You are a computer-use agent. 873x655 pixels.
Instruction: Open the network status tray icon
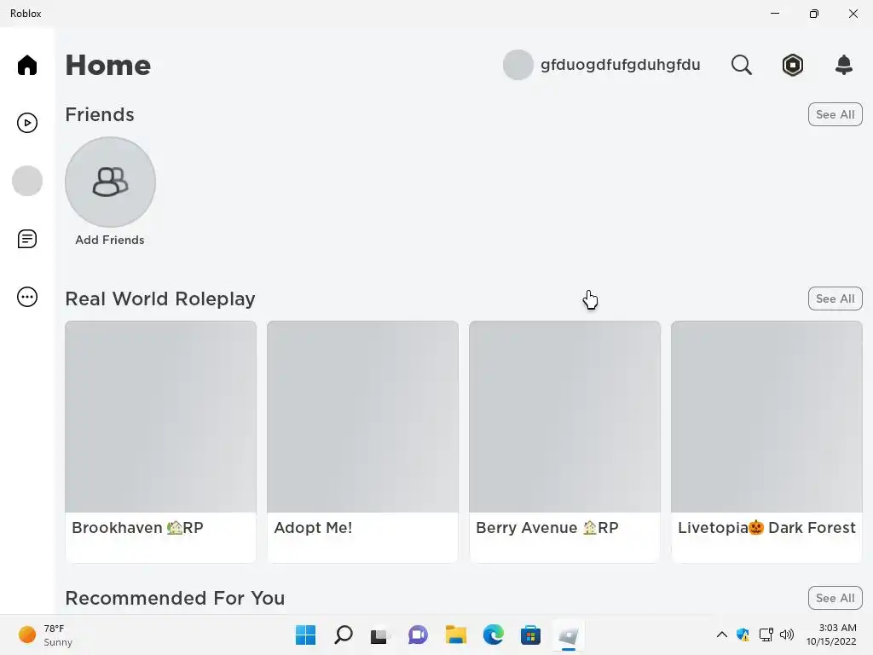pyautogui.click(x=766, y=635)
